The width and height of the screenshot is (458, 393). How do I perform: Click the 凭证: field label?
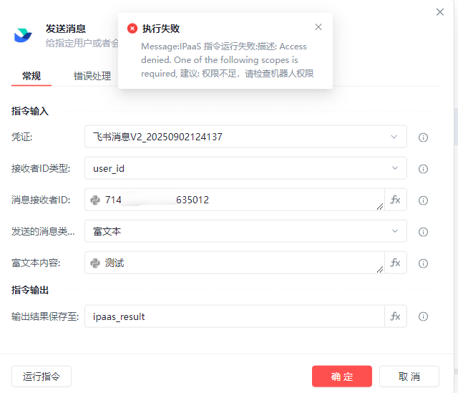tap(22, 137)
